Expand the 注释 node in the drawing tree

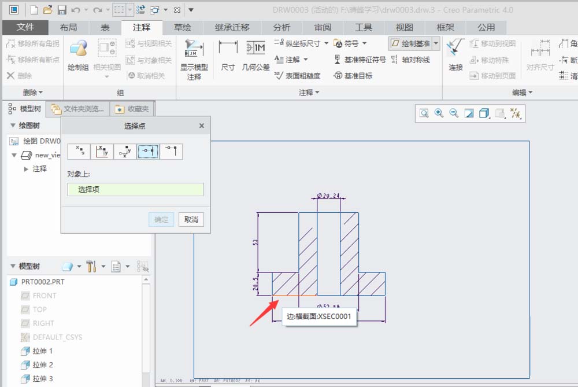[x=26, y=169]
